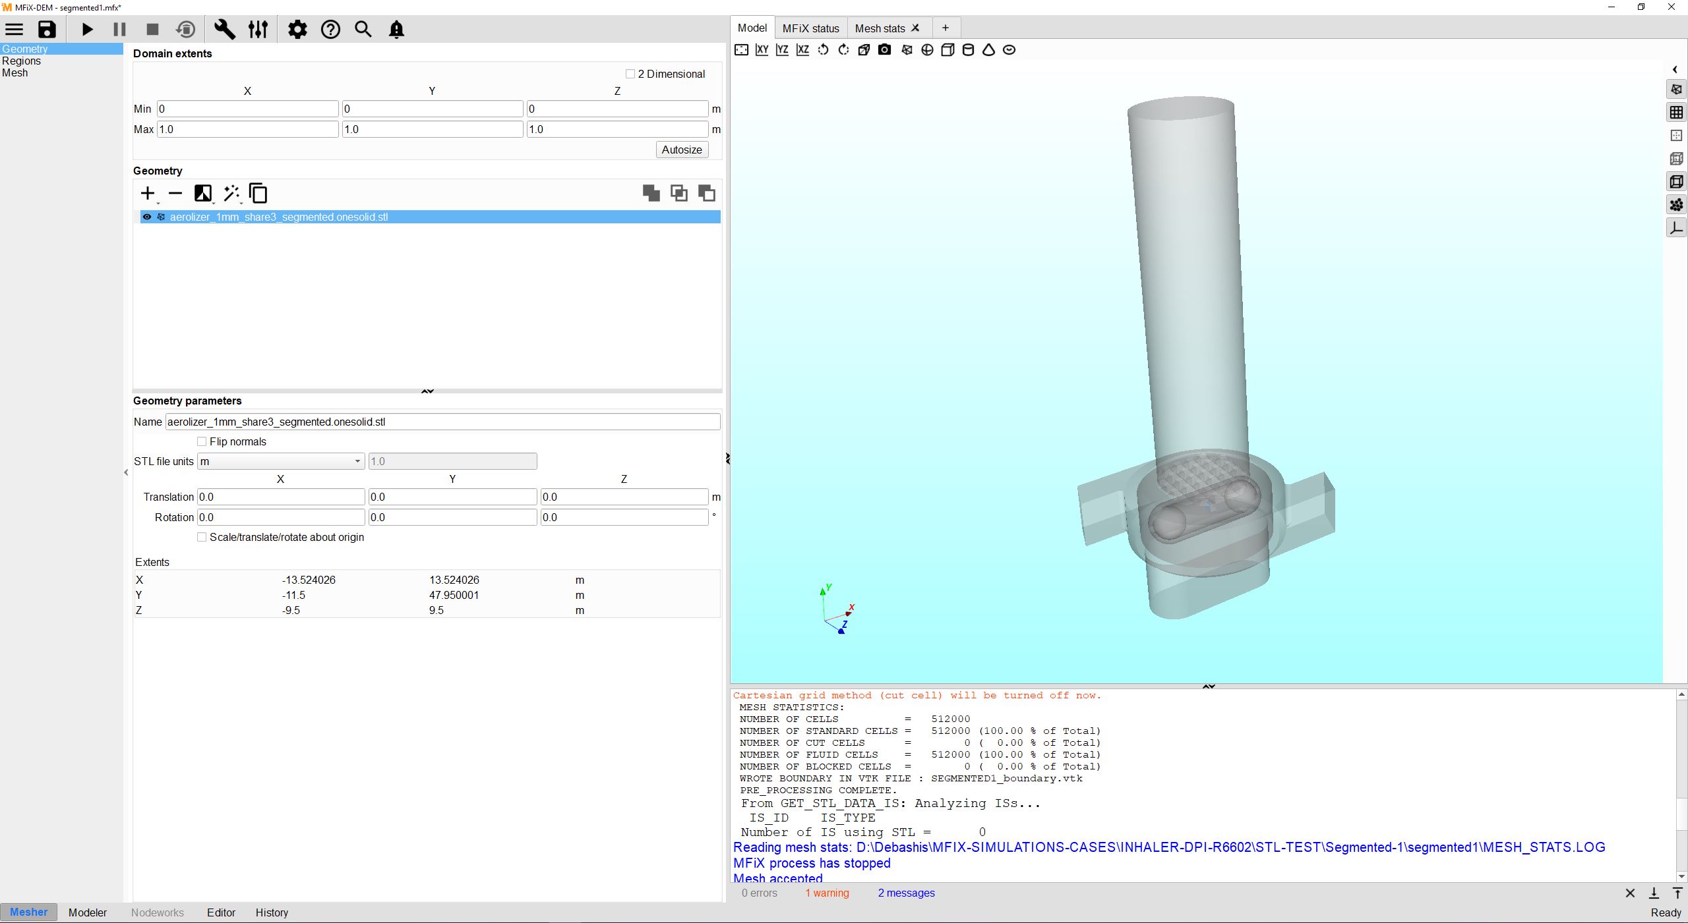Click the Save project icon
1688x923 pixels.
point(47,30)
